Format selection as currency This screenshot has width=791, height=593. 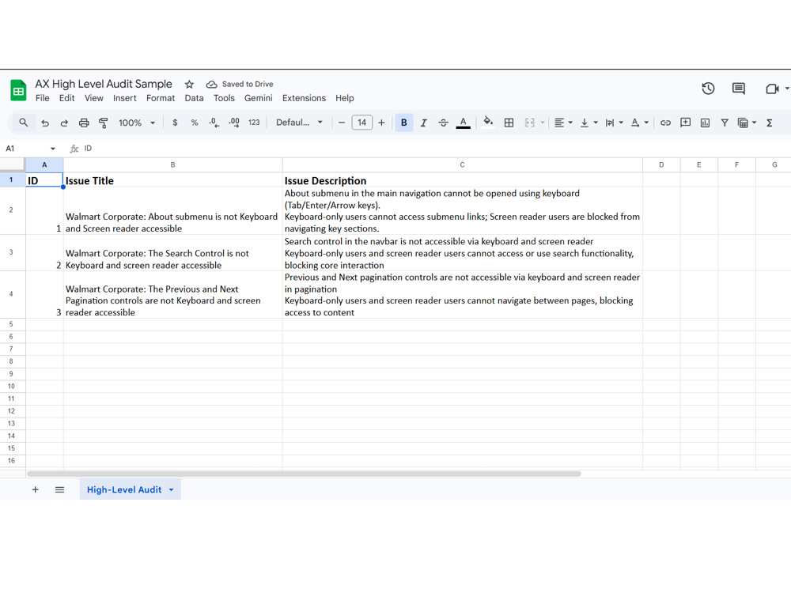tap(175, 123)
